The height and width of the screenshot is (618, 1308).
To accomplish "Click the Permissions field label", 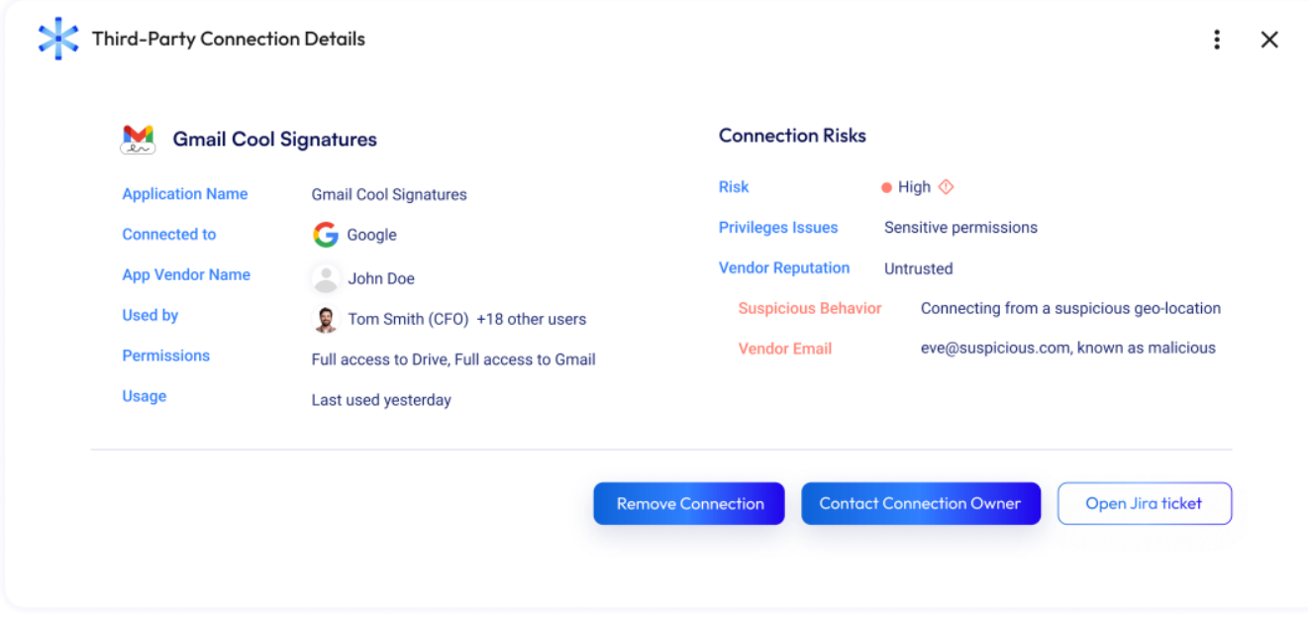I will coord(166,356).
